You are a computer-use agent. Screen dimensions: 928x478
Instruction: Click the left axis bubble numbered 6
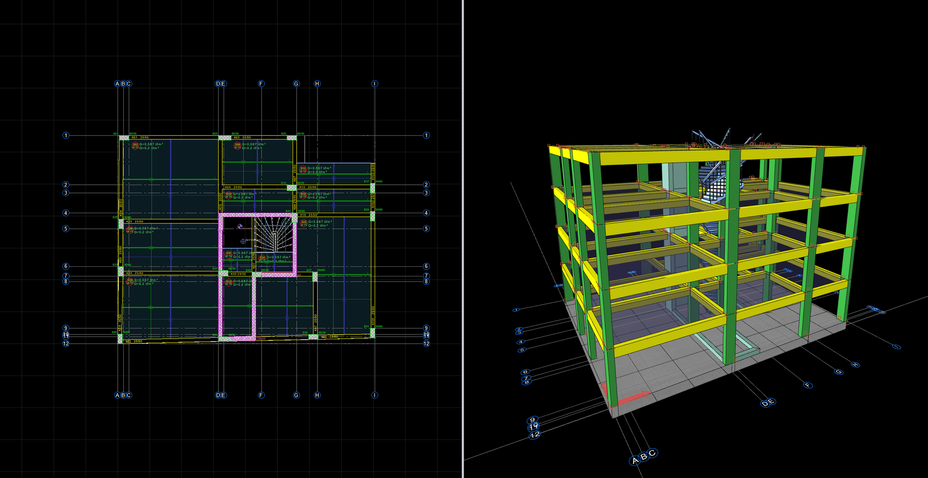pos(66,266)
